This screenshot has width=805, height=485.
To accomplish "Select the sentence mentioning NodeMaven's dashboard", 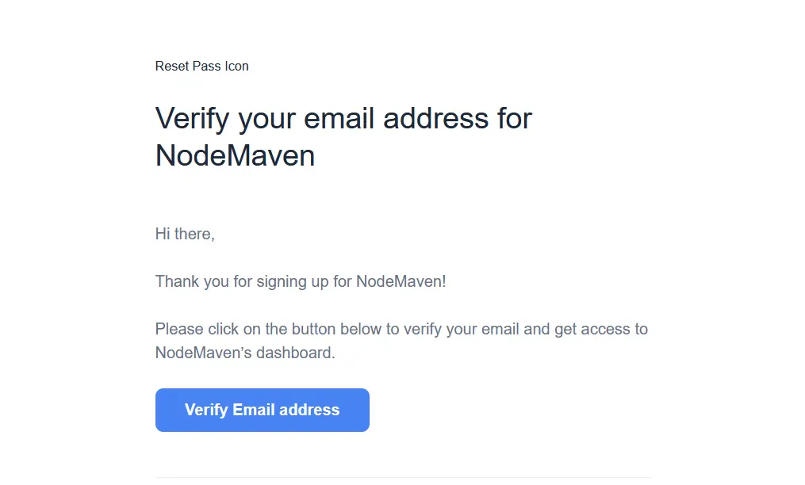I will (x=401, y=341).
